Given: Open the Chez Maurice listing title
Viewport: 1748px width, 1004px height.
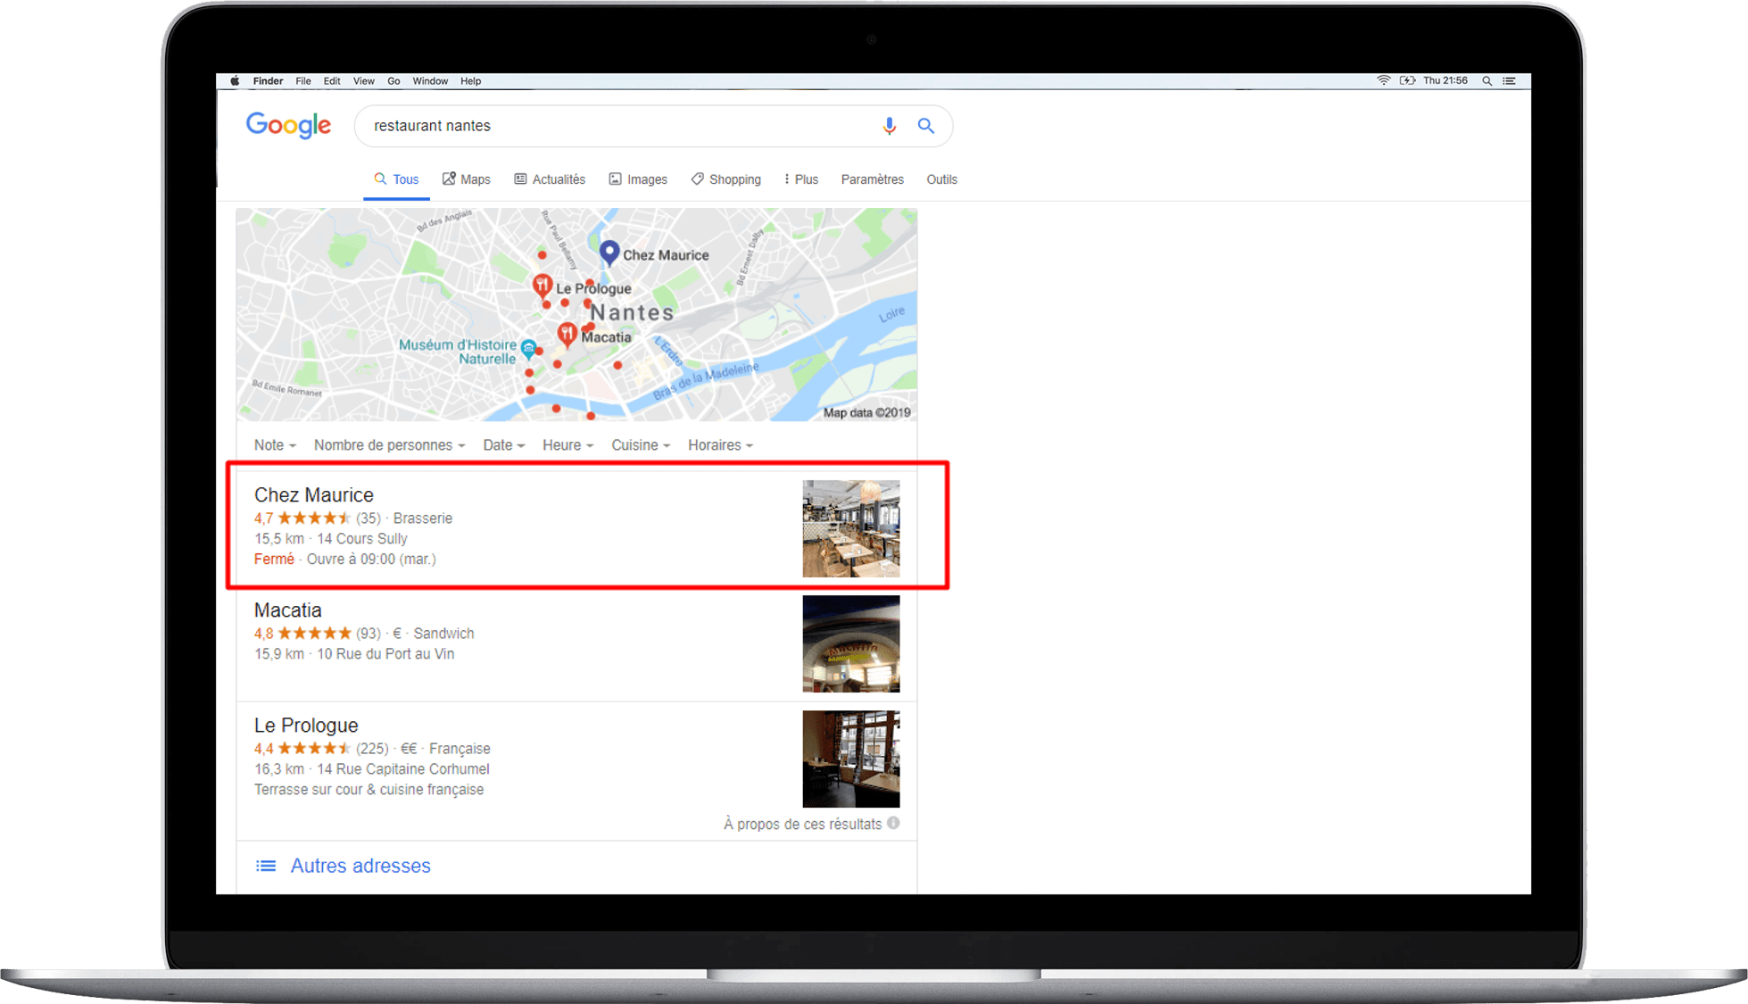Looking at the screenshot, I should 314,494.
